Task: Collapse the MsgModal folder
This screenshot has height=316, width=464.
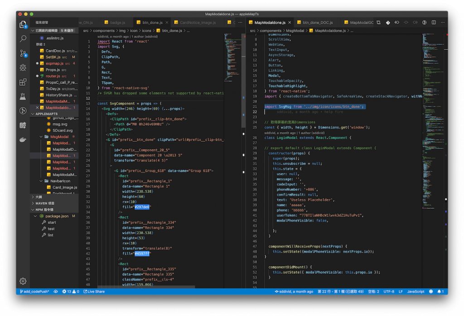Action: tap(41, 137)
